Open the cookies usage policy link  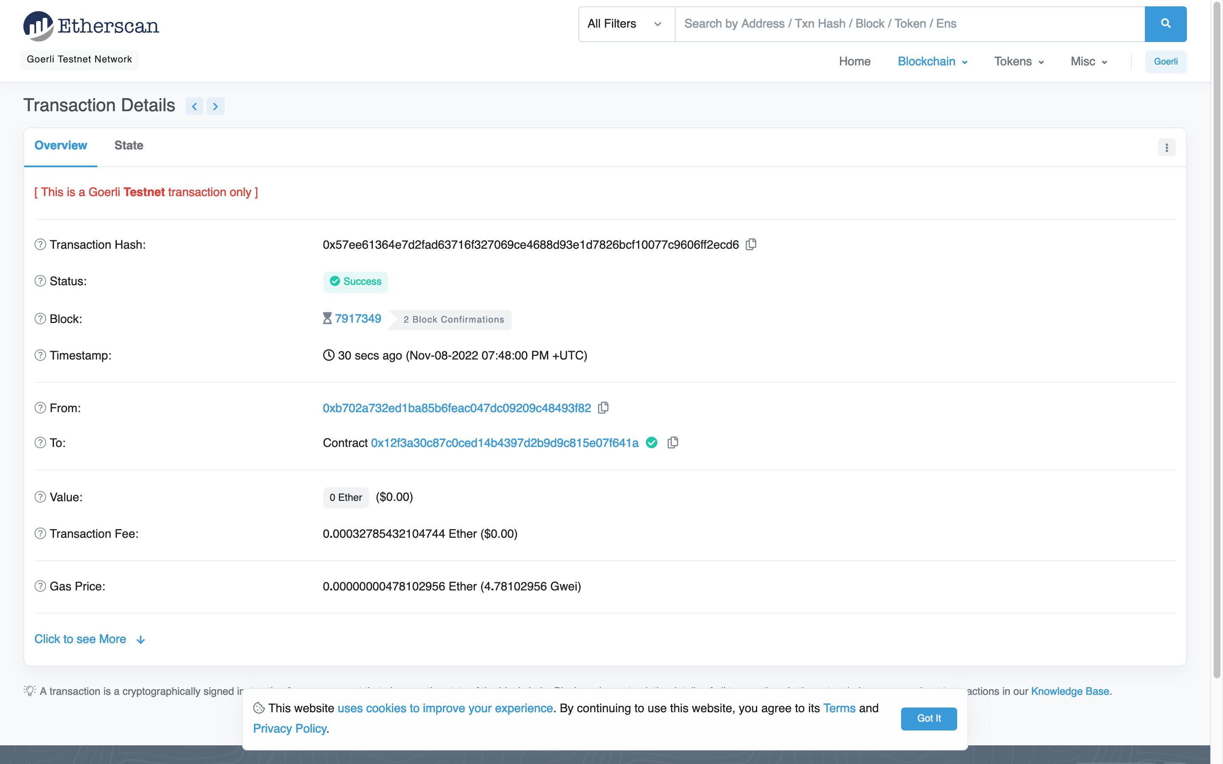point(445,708)
